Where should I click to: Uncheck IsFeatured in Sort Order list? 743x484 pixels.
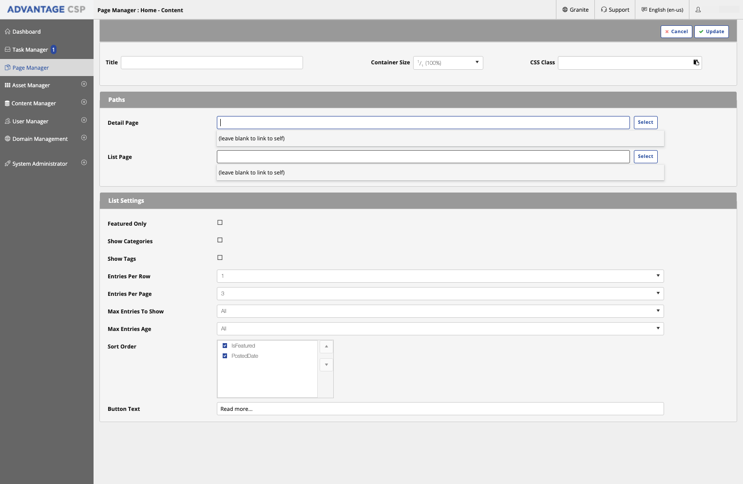[x=225, y=346]
